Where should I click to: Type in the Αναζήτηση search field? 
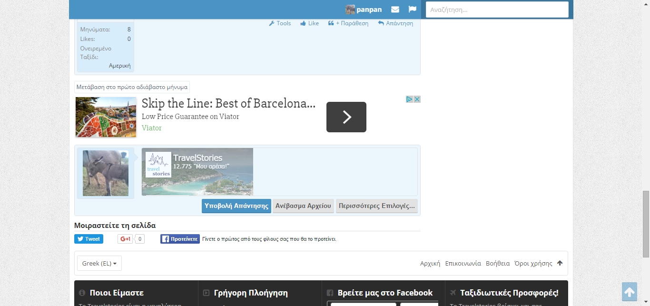497,10
